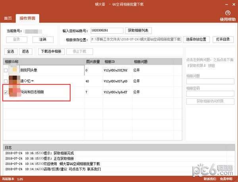Click the 图片数量 column header

93,62
